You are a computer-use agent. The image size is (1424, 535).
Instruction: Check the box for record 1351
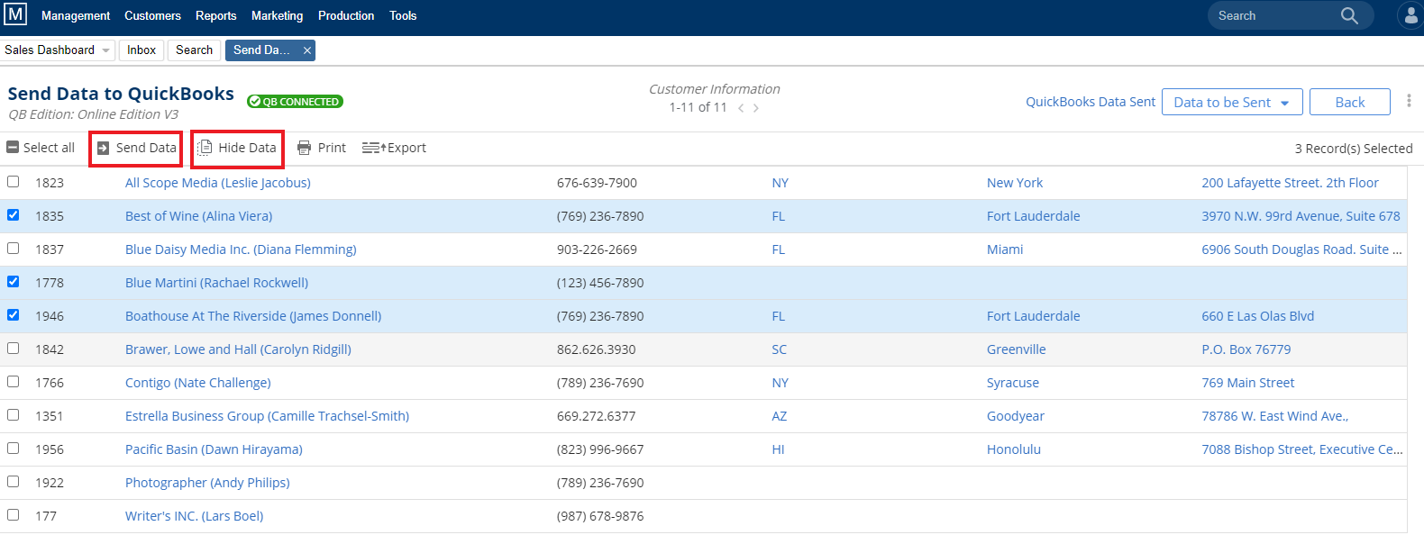click(14, 415)
